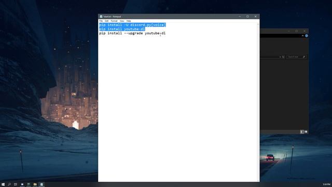This screenshot has width=332, height=187.
Task: Click the File Explorer folder icon on taskbar
Action: pos(35,184)
